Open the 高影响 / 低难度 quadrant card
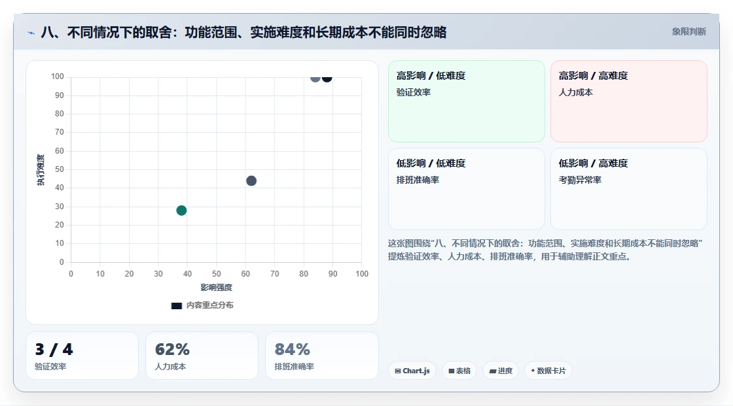The image size is (733, 406). 467,101
